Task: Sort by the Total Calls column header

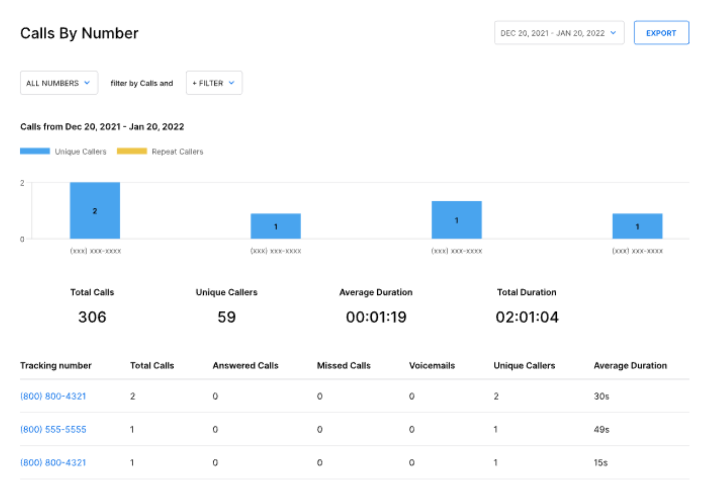Action: click(x=152, y=365)
